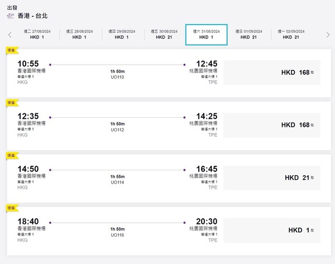Go to earlier dates with left arrow
335x264 pixels.
(x=9, y=35)
